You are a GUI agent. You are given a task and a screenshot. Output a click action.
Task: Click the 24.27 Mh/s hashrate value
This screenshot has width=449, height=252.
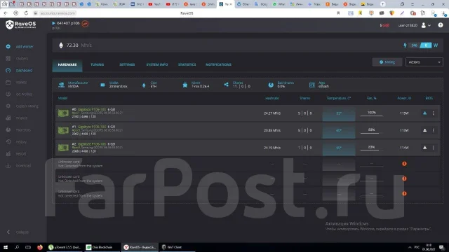tap(272, 113)
